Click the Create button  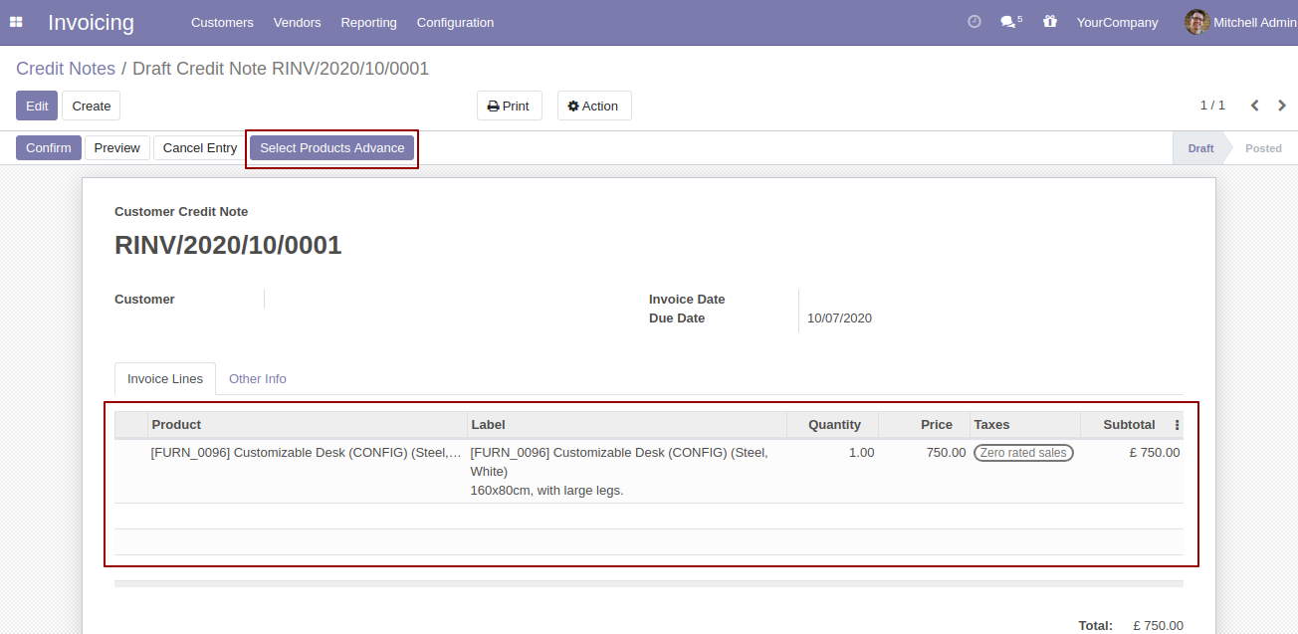(92, 106)
